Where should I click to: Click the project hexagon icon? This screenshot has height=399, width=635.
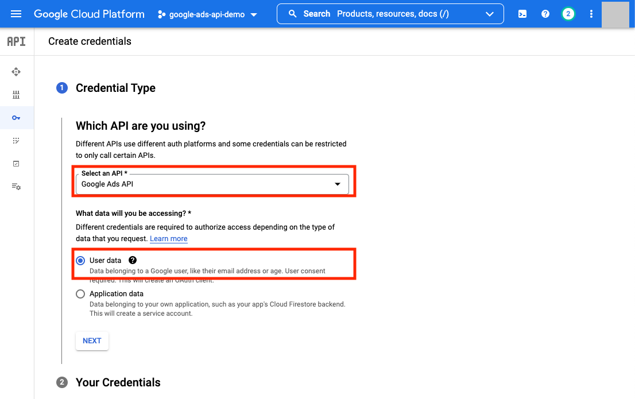coord(161,14)
